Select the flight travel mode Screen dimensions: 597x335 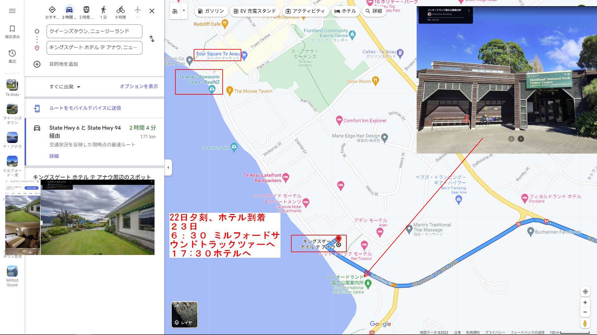click(137, 11)
